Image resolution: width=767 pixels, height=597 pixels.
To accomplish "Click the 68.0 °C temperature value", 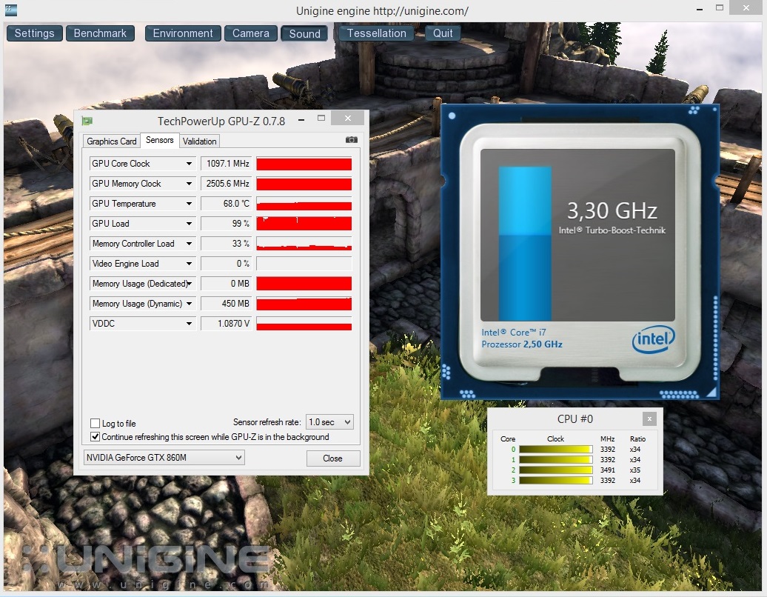I will point(227,204).
